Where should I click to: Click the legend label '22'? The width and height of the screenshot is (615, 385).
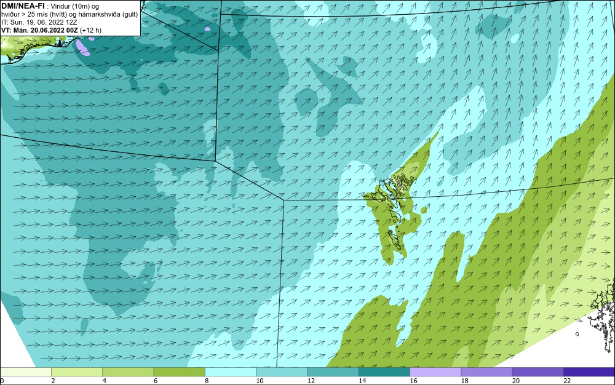[567, 381]
